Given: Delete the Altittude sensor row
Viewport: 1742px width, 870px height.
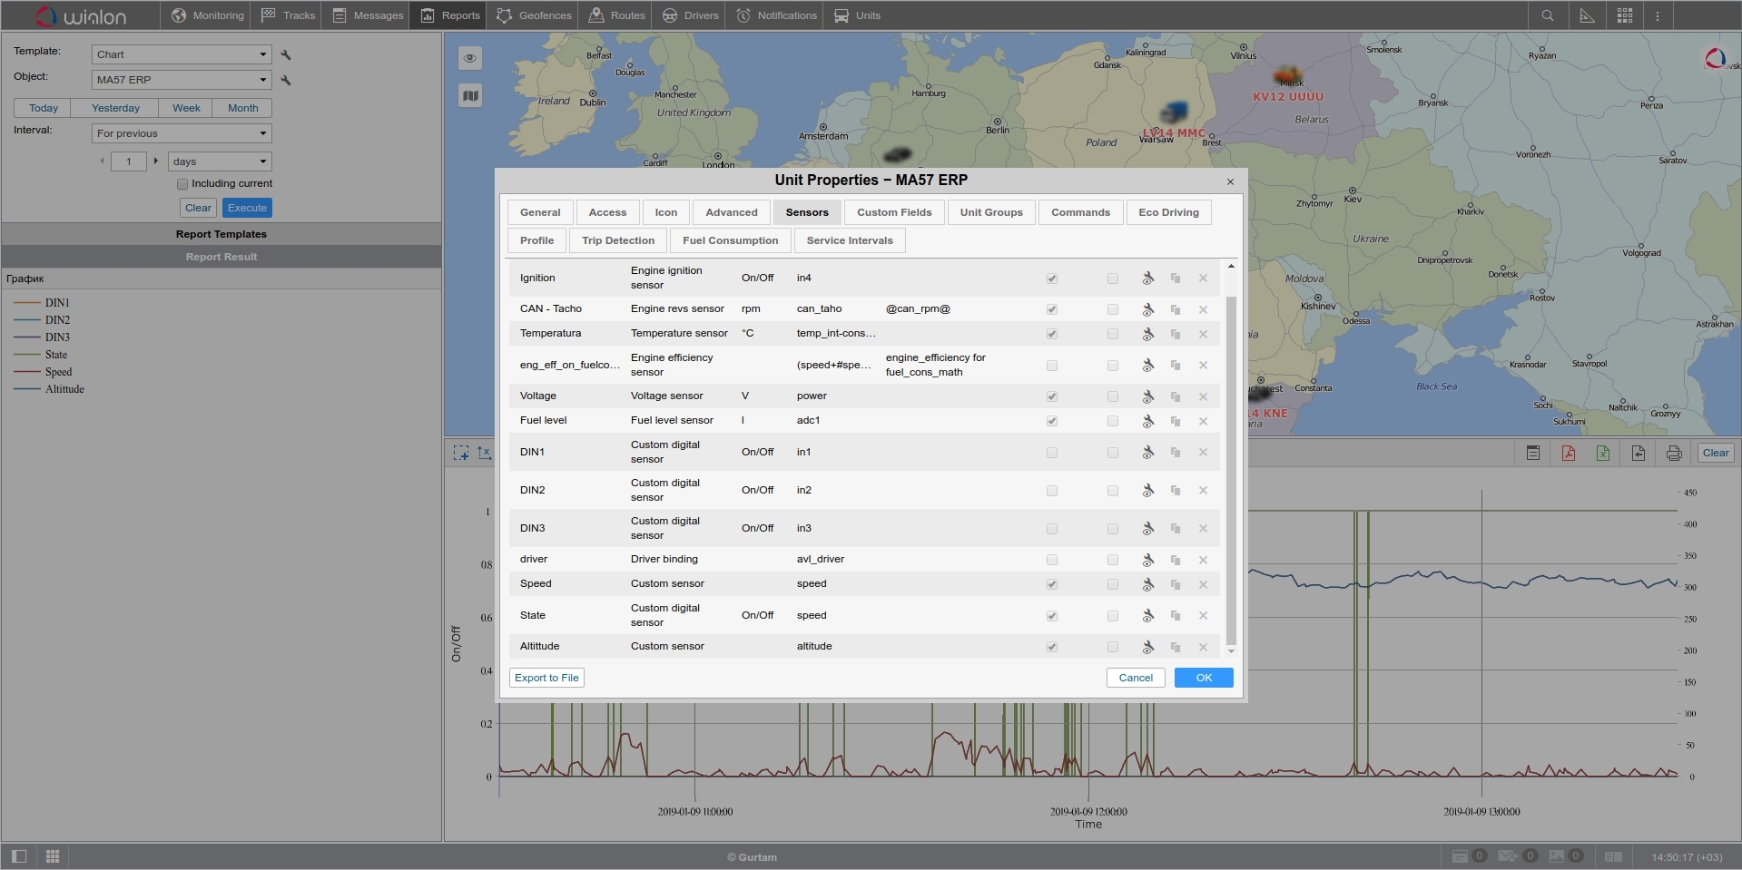Looking at the screenshot, I should 1203,647.
